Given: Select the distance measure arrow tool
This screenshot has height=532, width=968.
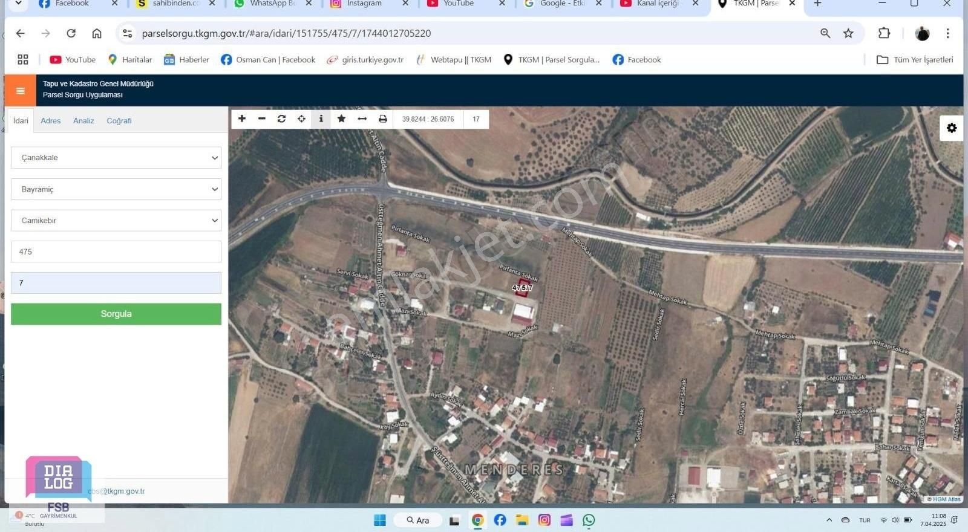Looking at the screenshot, I should (x=362, y=119).
